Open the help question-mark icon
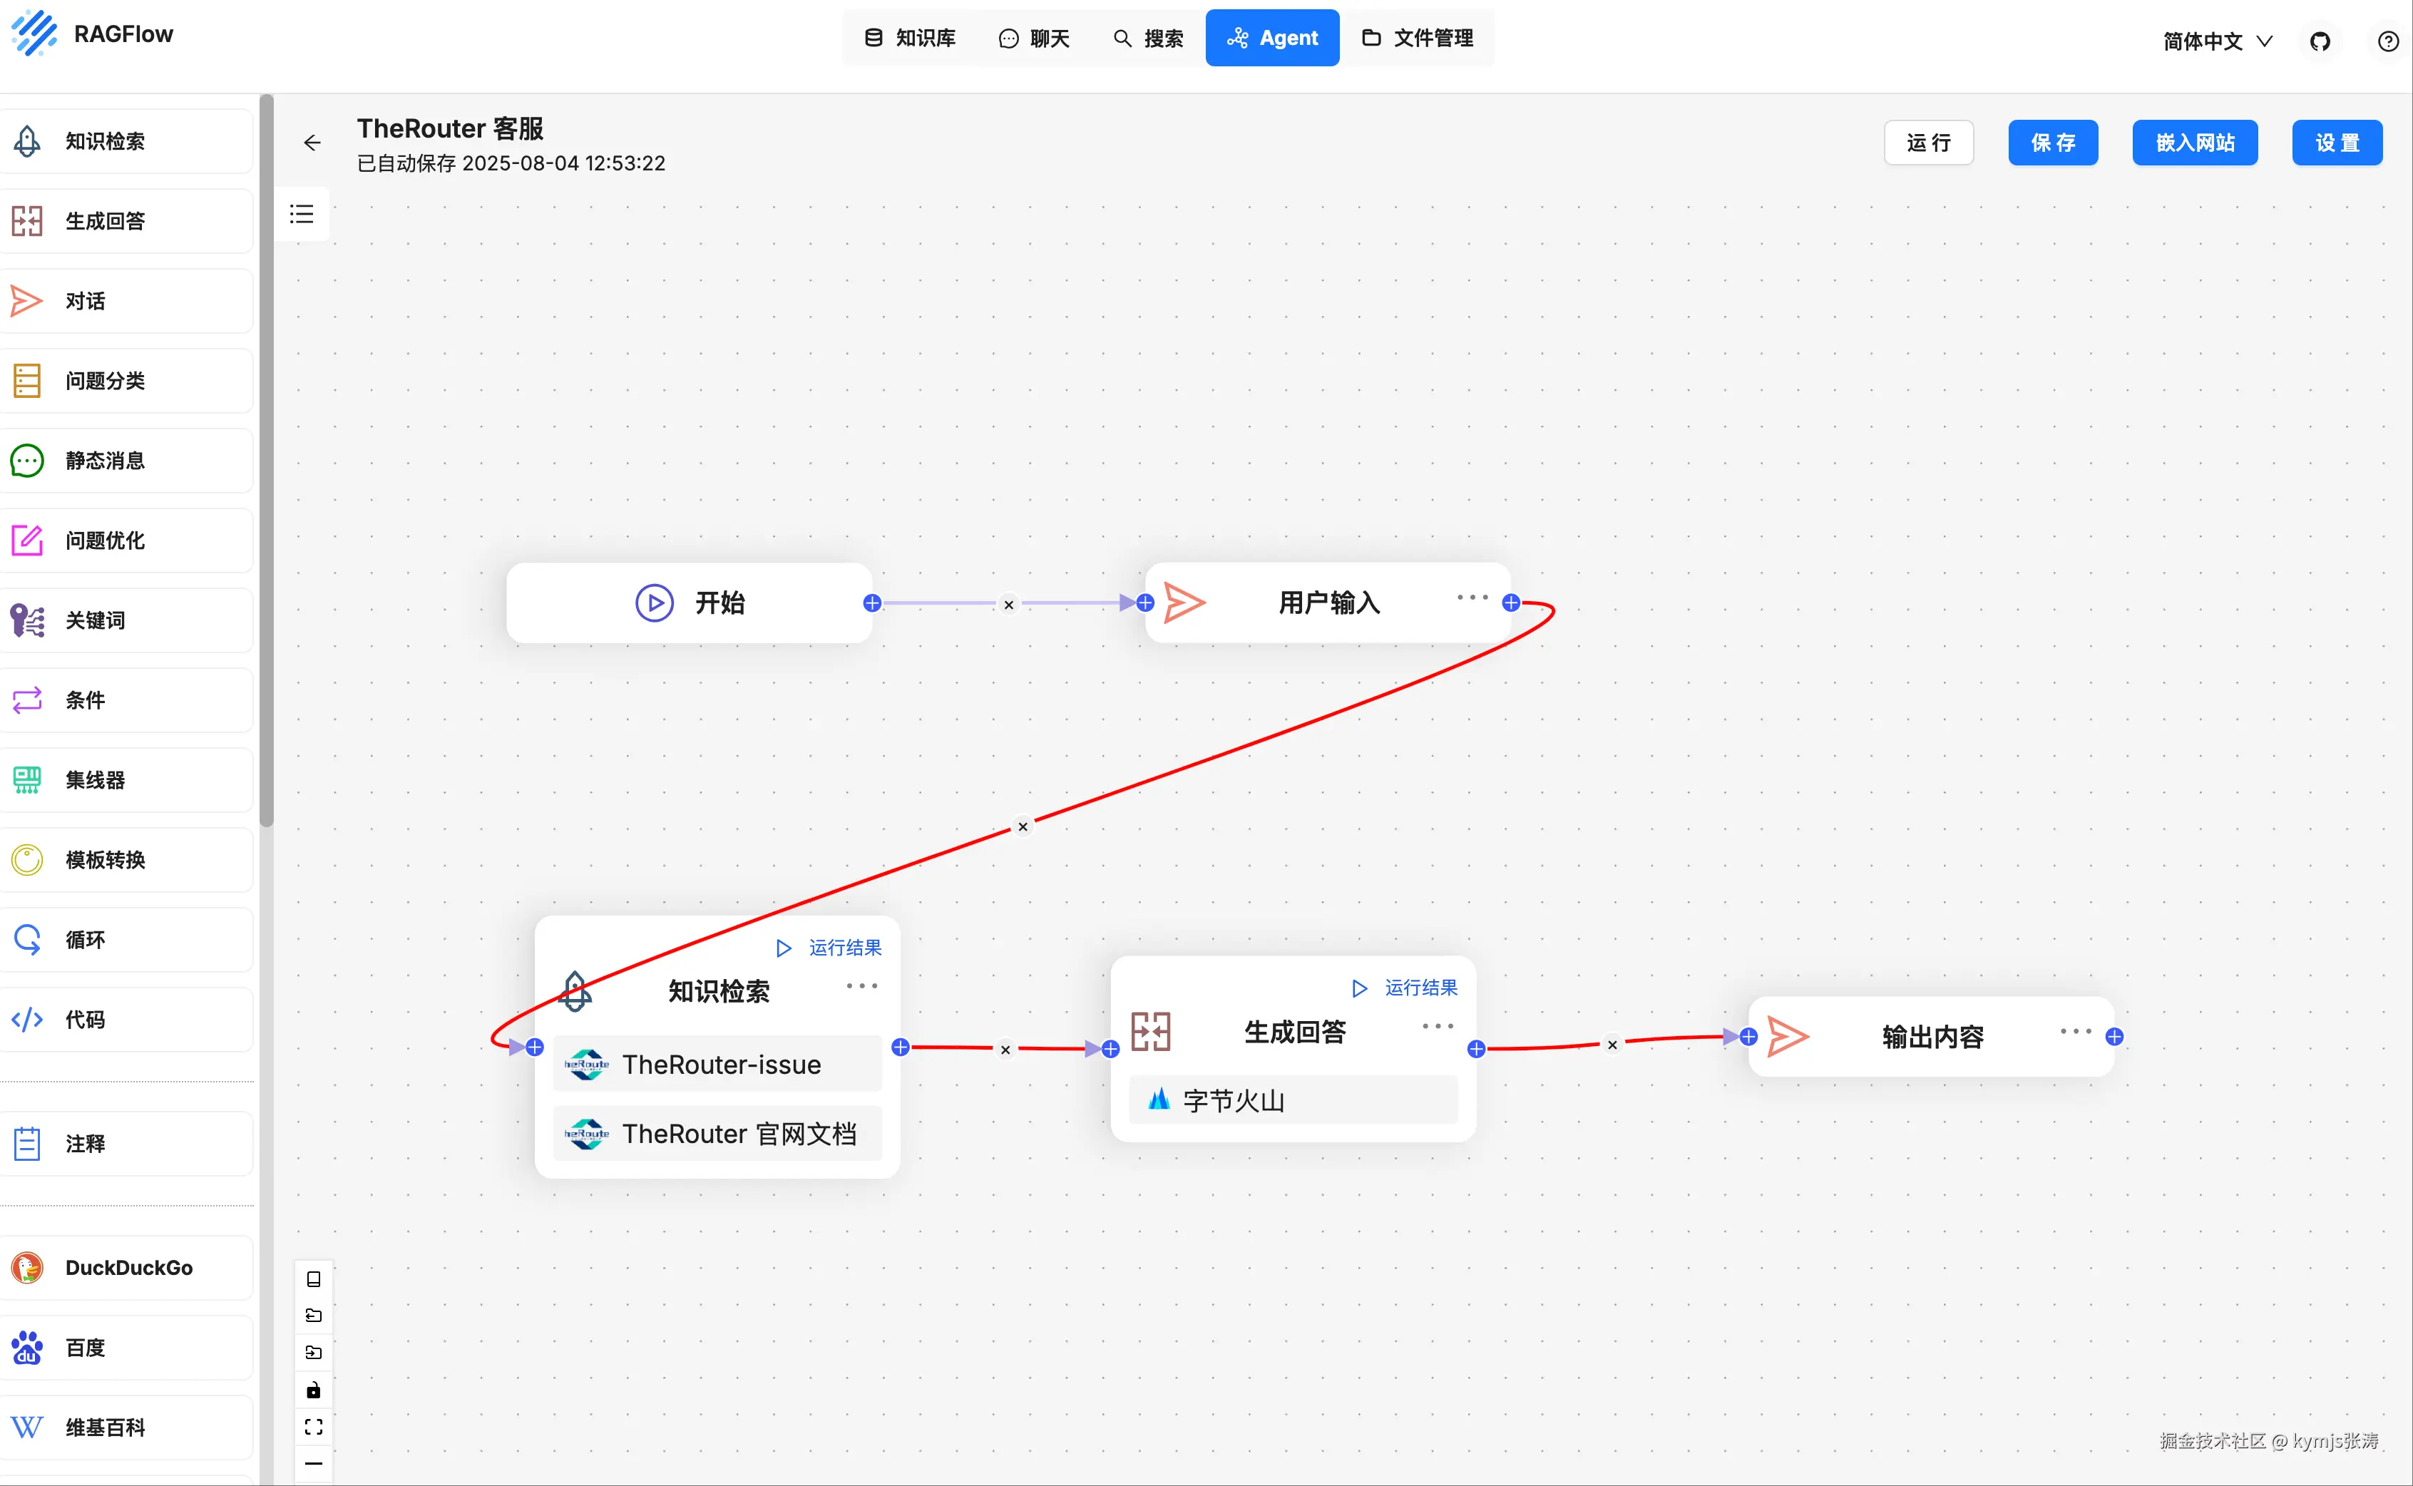This screenshot has width=2413, height=1486. pos(2387,41)
